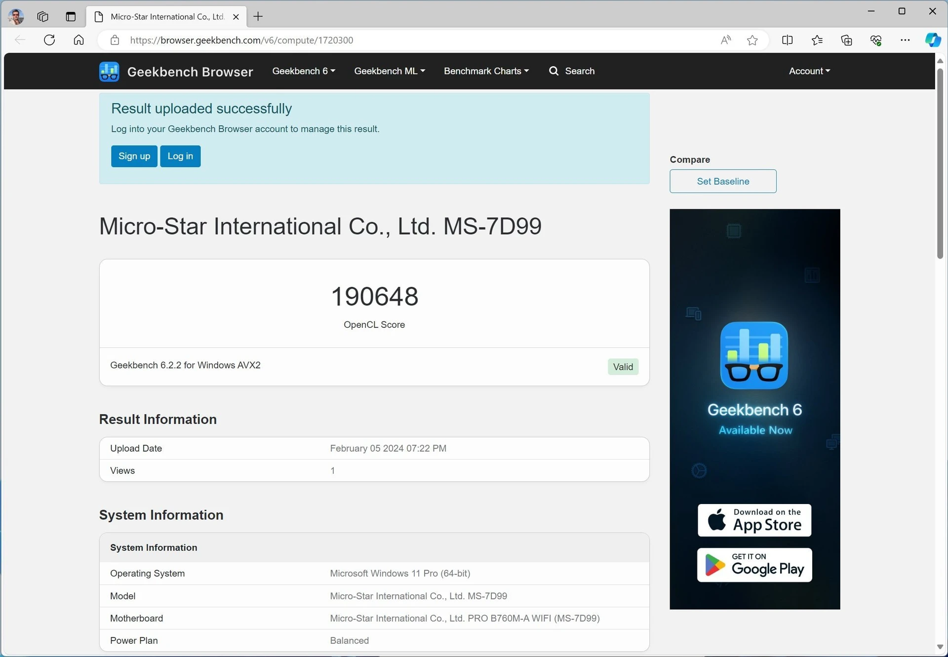Click the Sign up button
Screen dimensions: 948x657
[x=134, y=156]
